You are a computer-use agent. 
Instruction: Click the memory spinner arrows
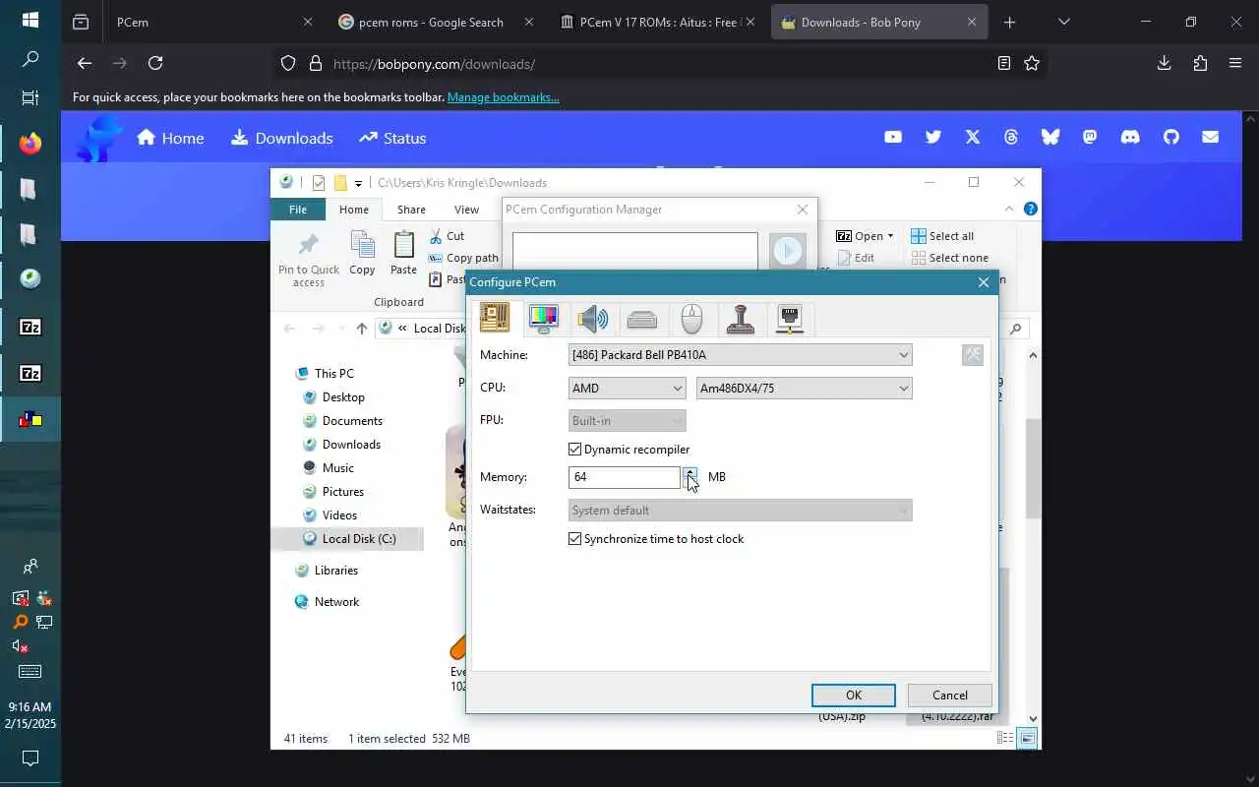click(x=690, y=477)
